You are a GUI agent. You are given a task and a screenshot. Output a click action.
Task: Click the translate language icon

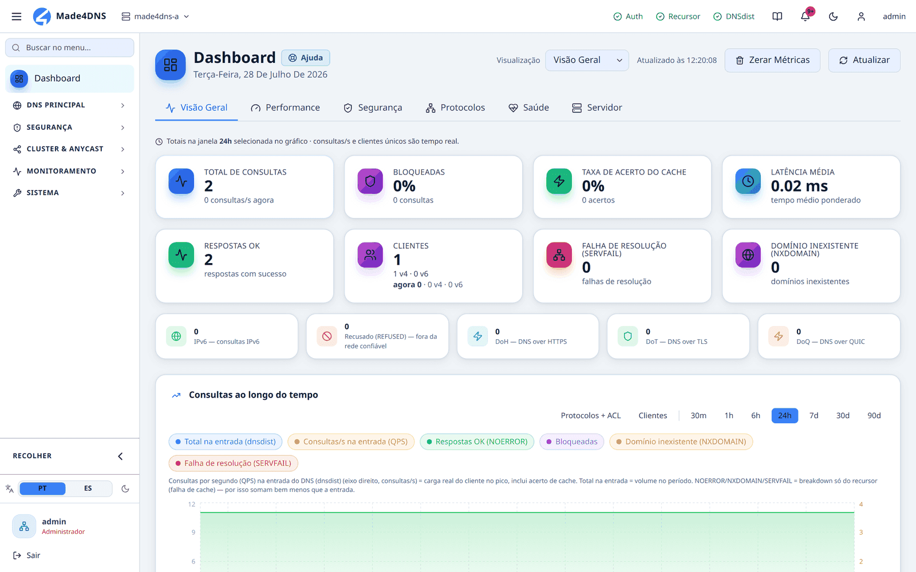point(10,488)
